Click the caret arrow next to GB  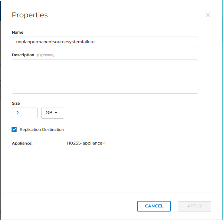(x=56, y=113)
